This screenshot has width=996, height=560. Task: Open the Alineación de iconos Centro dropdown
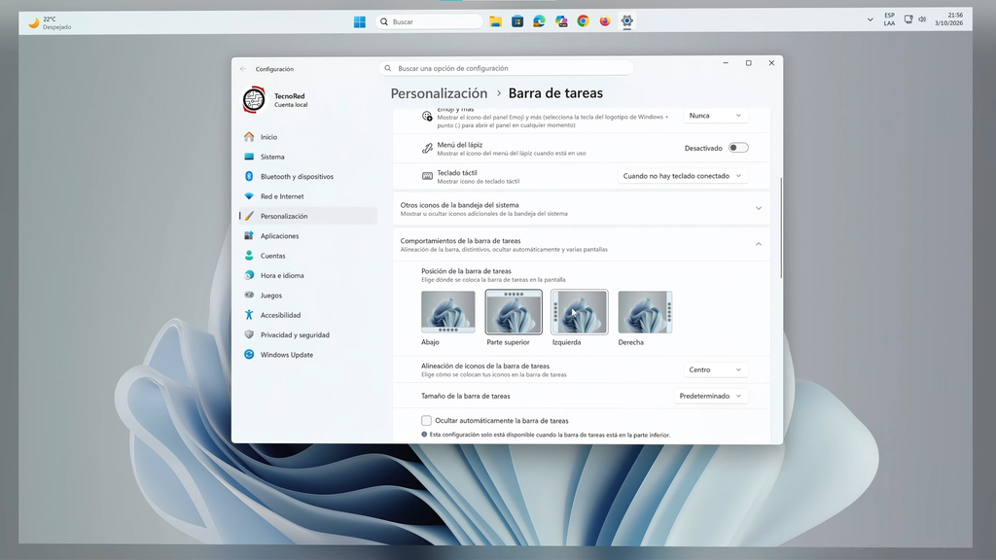(x=715, y=369)
